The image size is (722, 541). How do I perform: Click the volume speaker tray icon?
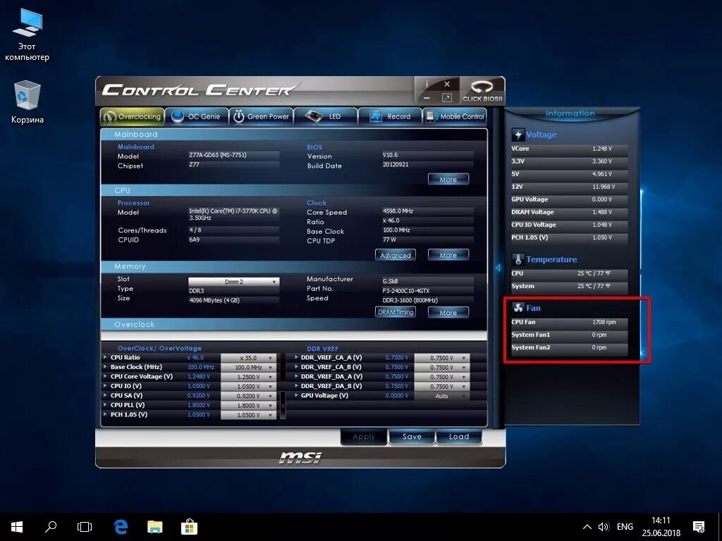click(x=604, y=527)
